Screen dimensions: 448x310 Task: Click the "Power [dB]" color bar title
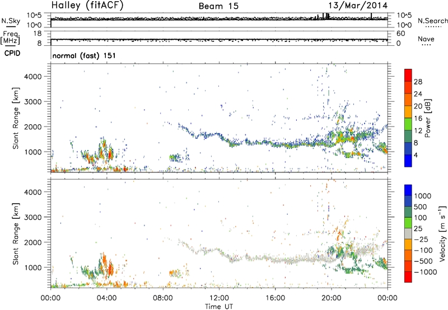pos(428,118)
